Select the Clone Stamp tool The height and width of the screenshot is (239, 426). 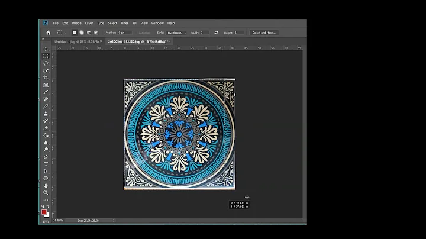tap(46, 114)
